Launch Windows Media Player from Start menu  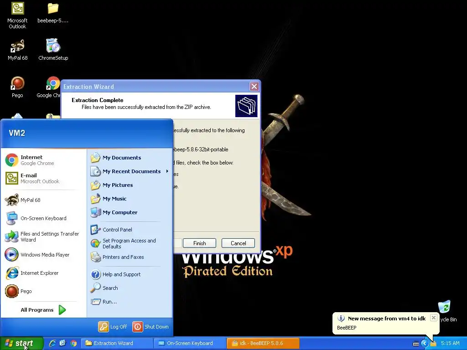pyautogui.click(x=43, y=255)
